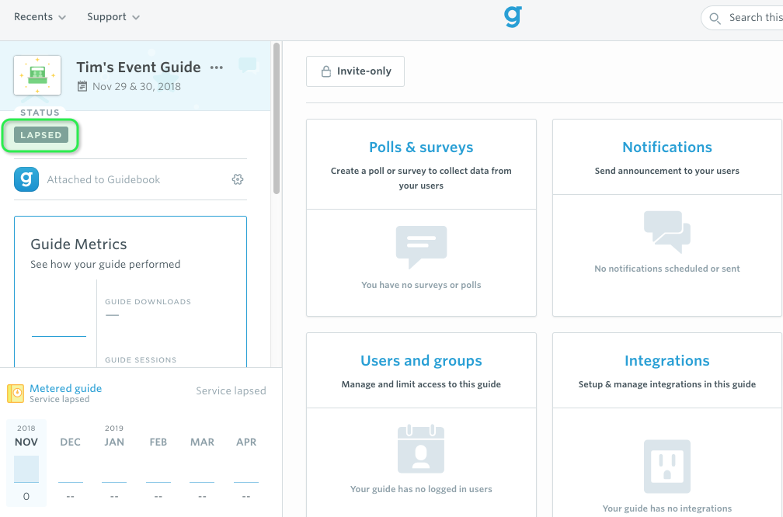Open the three-dot menu beside Tim's Event Guide

pos(216,68)
